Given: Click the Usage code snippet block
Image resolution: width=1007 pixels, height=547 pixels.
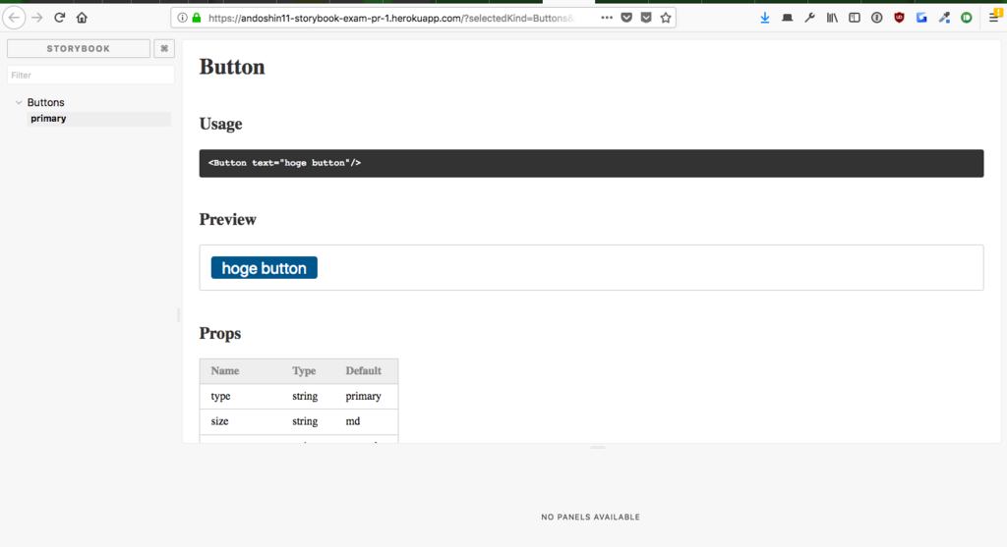Looking at the screenshot, I should pyautogui.click(x=591, y=164).
